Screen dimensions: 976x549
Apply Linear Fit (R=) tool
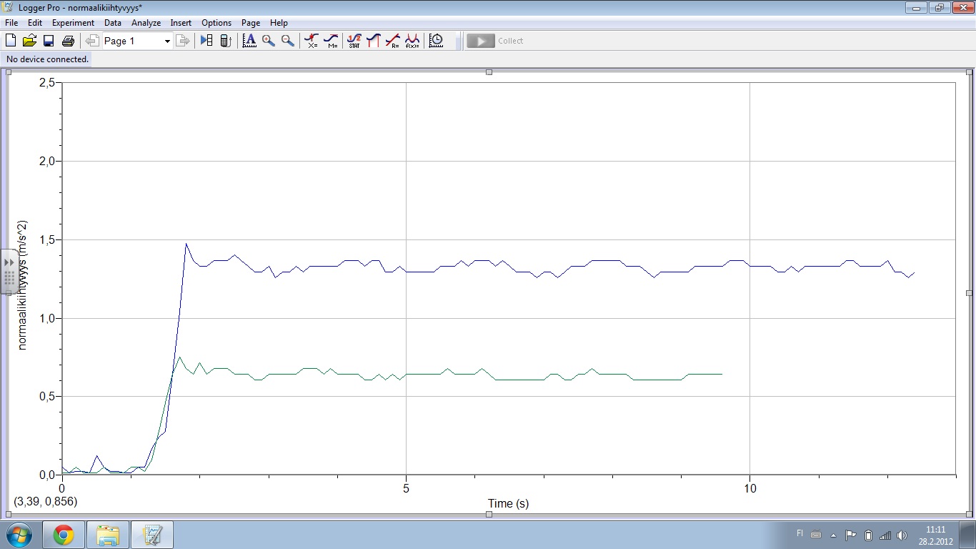[392, 41]
